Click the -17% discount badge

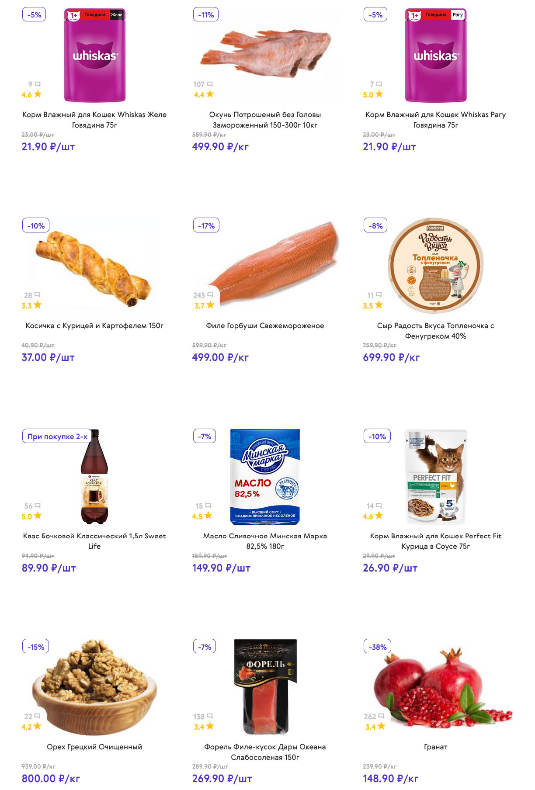point(206,225)
